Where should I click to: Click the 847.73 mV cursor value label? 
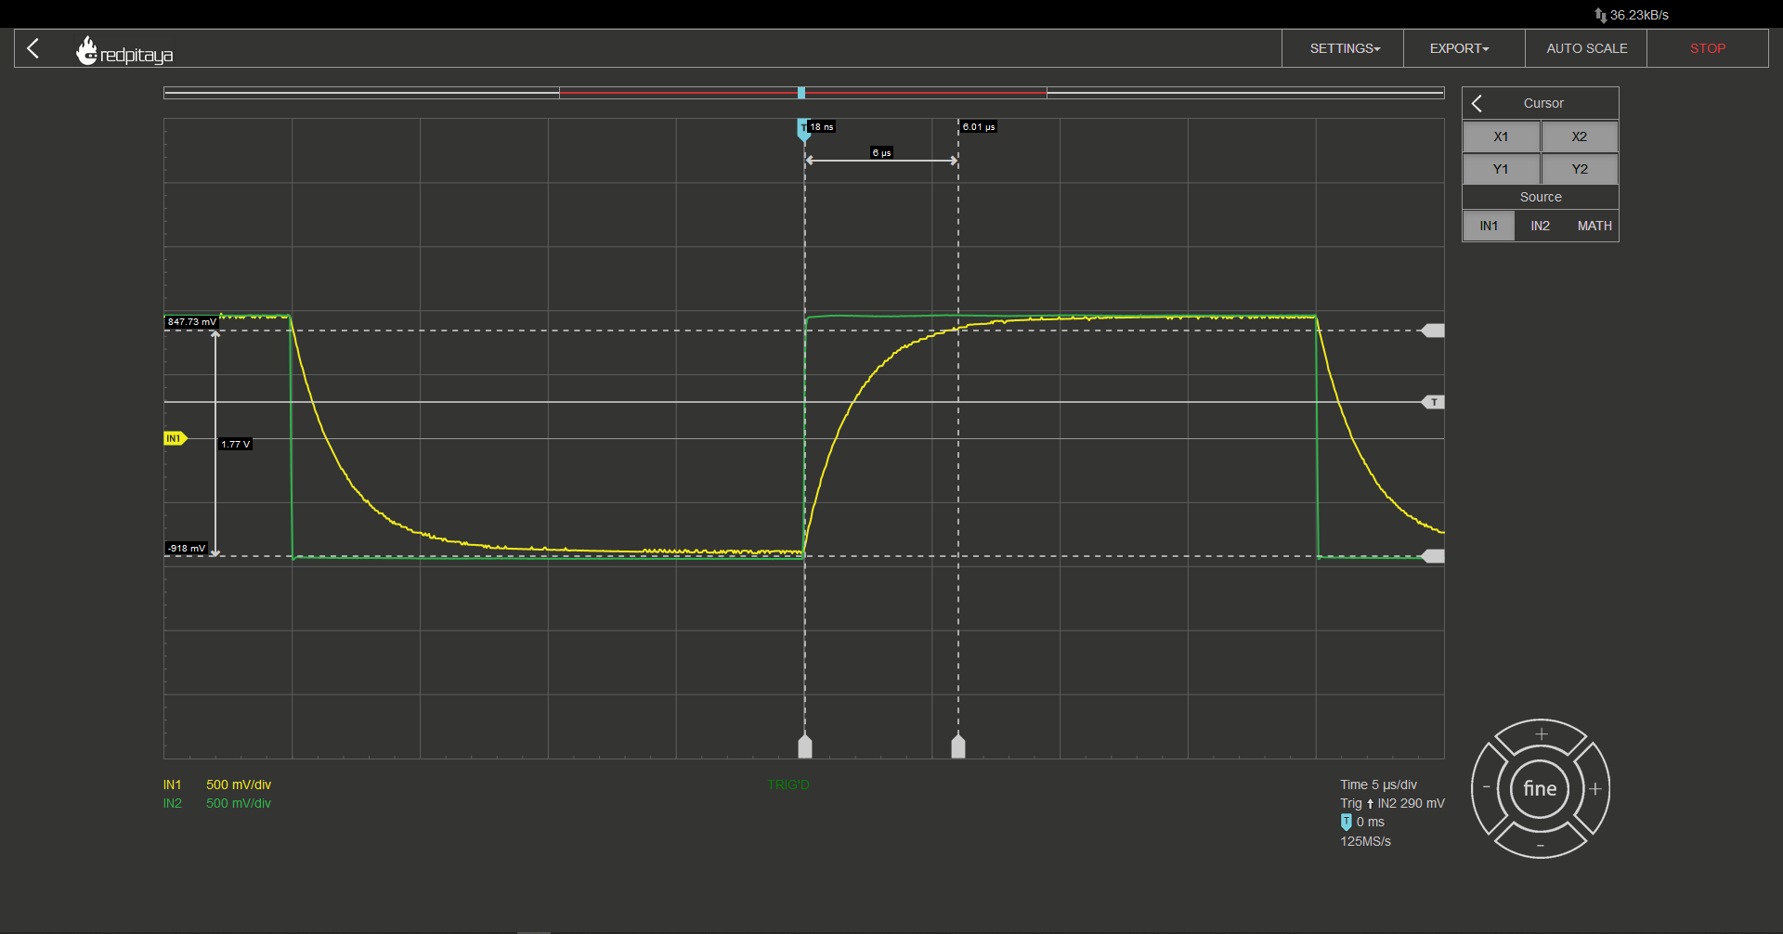point(191,322)
